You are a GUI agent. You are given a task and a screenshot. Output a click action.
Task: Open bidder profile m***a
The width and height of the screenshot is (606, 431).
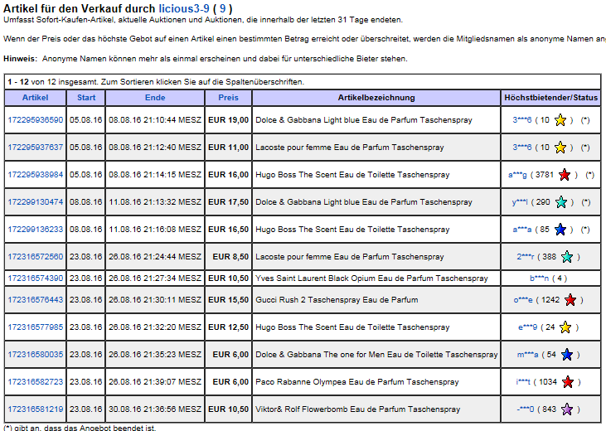tap(528, 355)
